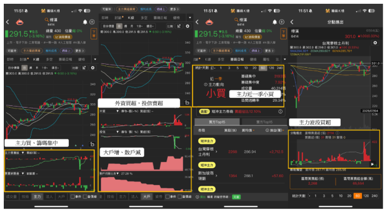This screenshot has width=388, height=213.
Task: Go back with first panel's left arrow
Action: 8,22
